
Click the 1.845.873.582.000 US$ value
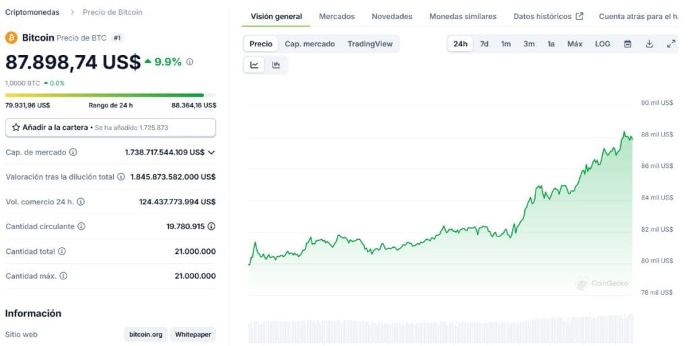[173, 177]
